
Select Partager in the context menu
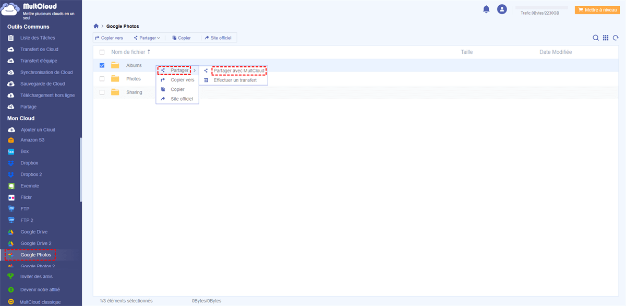pos(177,70)
